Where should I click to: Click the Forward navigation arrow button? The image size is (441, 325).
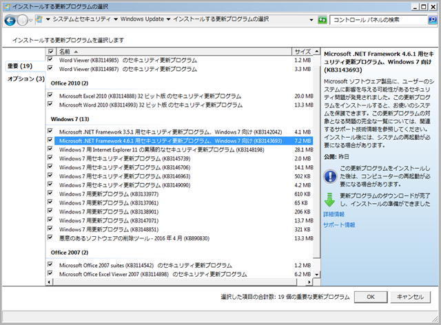click(x=22, y=20)
